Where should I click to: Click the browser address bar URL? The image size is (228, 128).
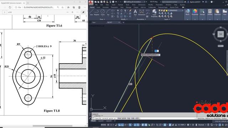[x=39, y=7]
